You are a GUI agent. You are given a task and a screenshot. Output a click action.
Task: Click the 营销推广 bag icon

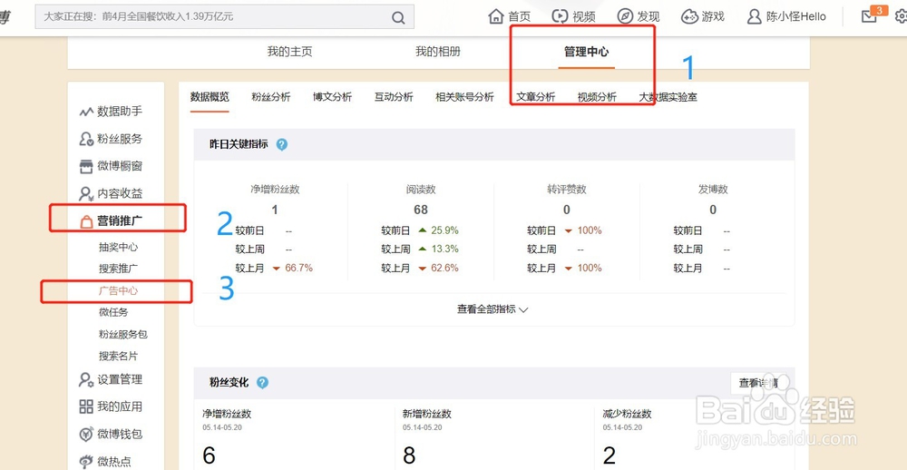(x=86, y=220)
